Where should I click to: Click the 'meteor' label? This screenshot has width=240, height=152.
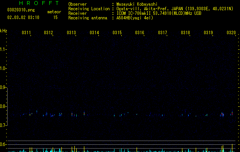[x=54, y=12]
